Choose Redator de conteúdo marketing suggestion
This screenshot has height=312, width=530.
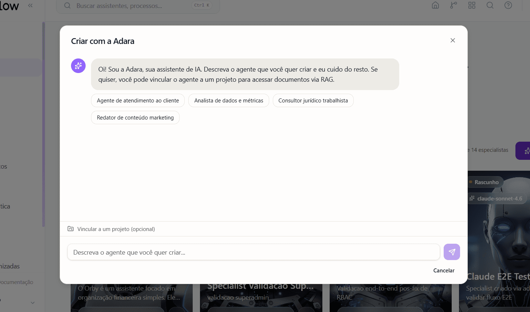click(135, 118)
